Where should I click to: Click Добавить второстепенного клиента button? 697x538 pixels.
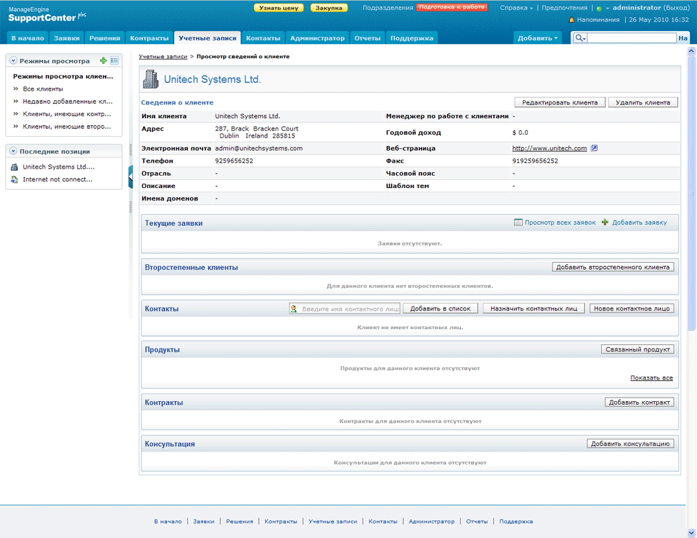613,267
